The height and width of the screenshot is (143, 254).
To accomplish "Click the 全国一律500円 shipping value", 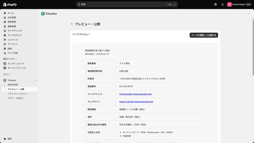I will 130,117.
